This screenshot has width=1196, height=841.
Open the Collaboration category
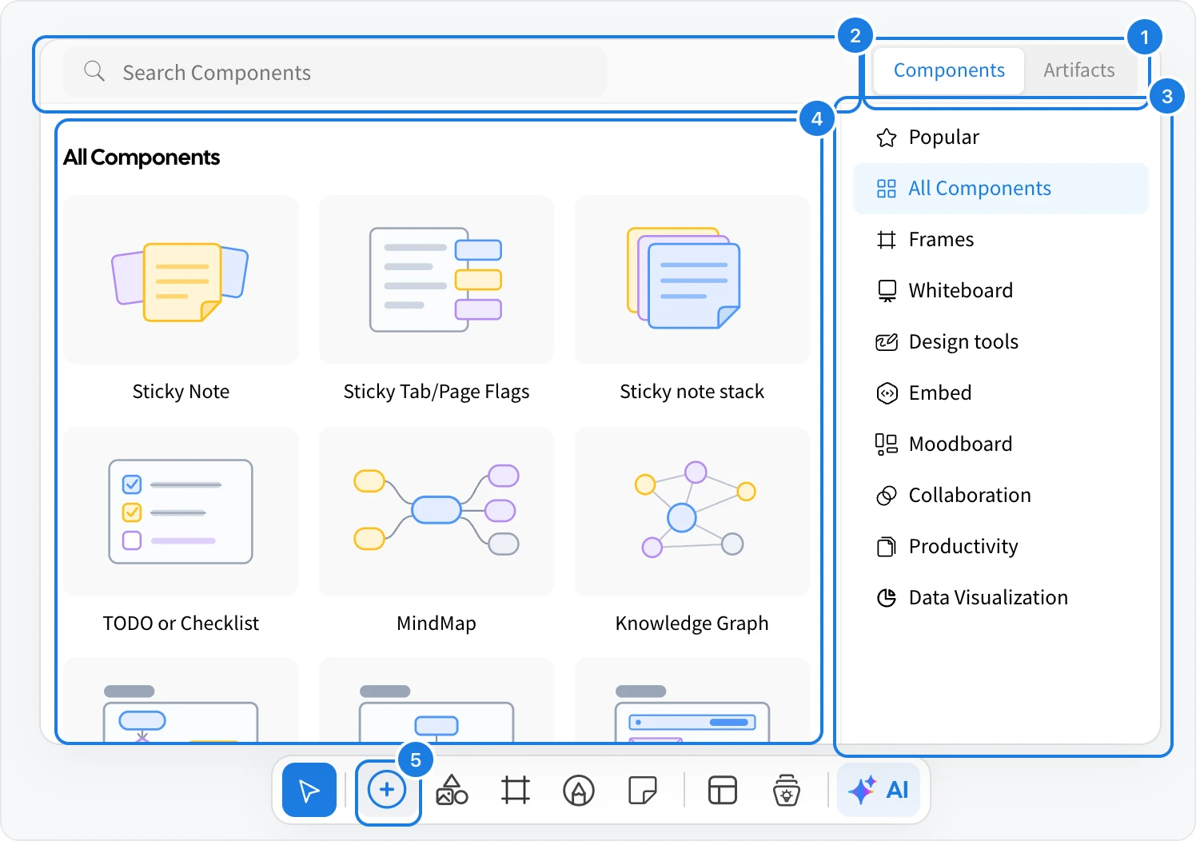[1001, 496]
